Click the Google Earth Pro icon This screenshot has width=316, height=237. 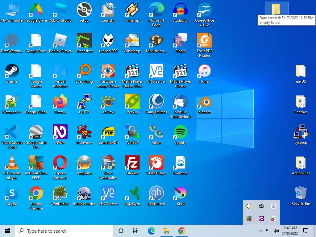[36, 137]
